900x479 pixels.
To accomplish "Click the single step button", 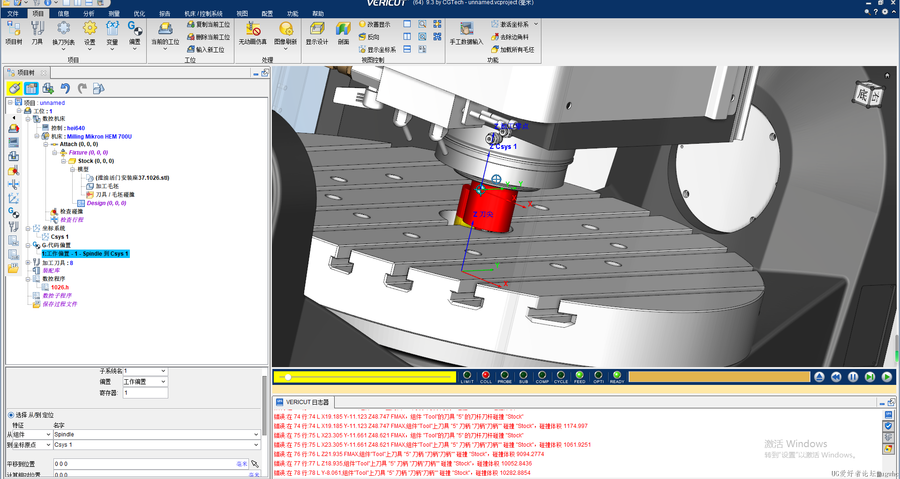I will 870,377.
